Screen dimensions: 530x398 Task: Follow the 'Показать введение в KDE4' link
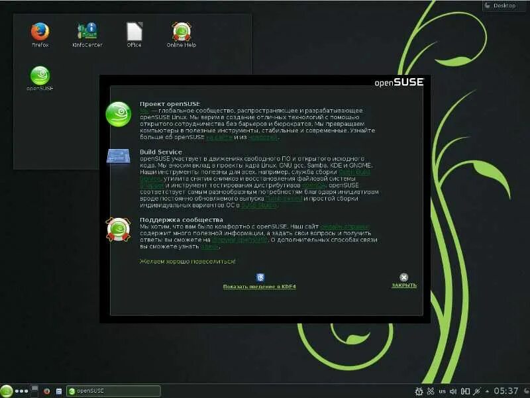click(259, 287)
